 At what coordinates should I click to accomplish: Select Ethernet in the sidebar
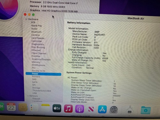(x=36, y=50)
